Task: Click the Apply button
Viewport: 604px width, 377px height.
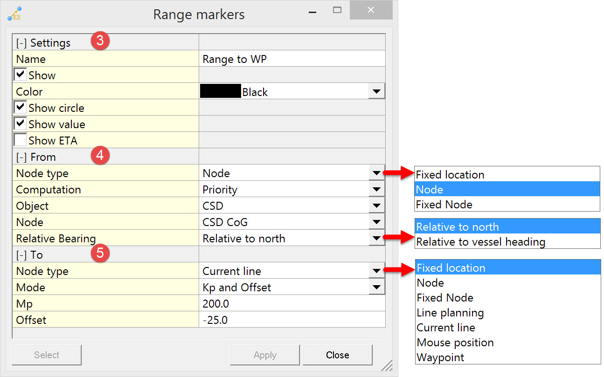Action: click(265, 355)
